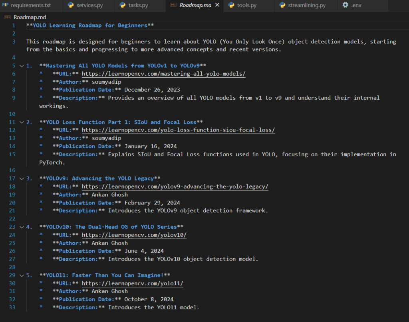The image size is (409, 322).
Task: Follow the learnopencv.com/yolo11 URL
Action: click(x=132, y=283)
